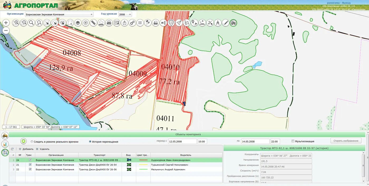
Task: Click the Цвет трека column header
Action: (143, 155)
